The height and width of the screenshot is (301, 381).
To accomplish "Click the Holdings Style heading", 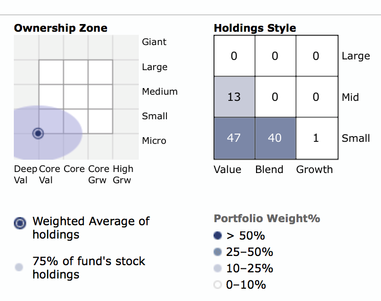I will click(255, 28).
